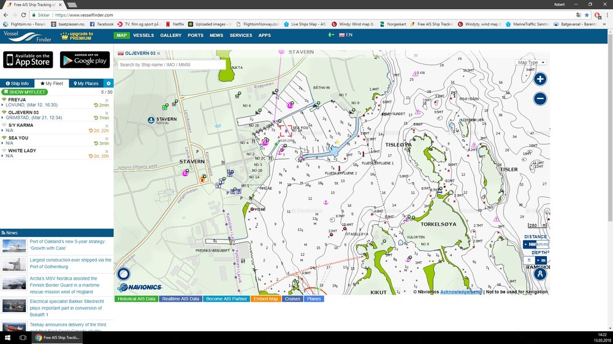
Task: Zoom out the map with minus button
Action: point(540,99)
